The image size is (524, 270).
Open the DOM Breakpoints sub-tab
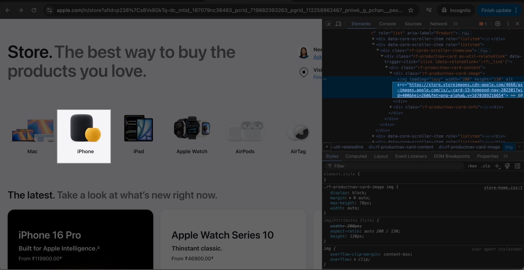pyautogui.click(x=452, y=156)
